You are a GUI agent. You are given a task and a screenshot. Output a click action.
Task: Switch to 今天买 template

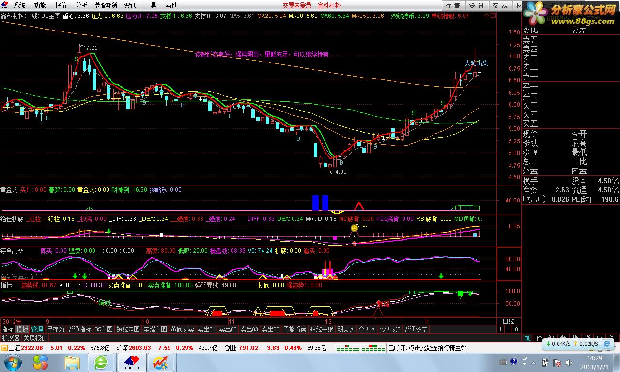(367, 329)
